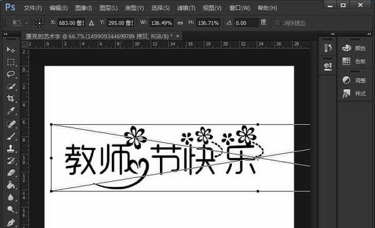Click the top-middle transform handle
375x228 pixels.
click(x=257, y=124)
